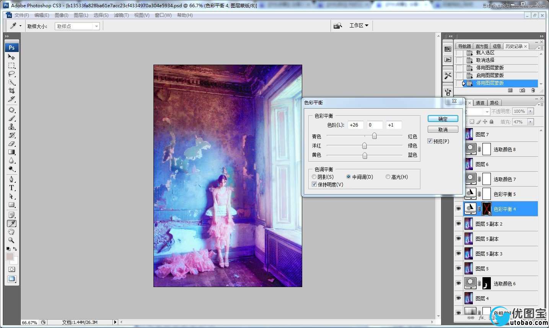Switch to the 通道 channels tab
The height and width of the screenshot is (328, 549).
tap(480, 103)
